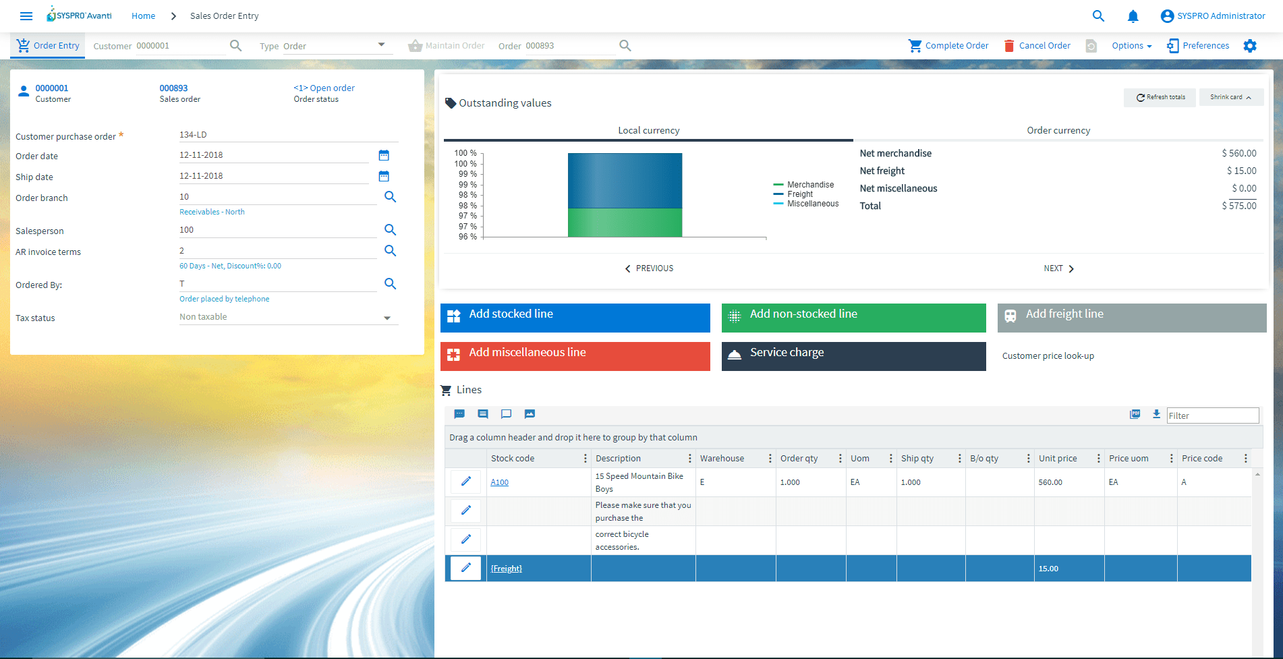The width and height of the screenshot is (1283, 659).
Task: Search for a customer code
Action: point(235,45)
